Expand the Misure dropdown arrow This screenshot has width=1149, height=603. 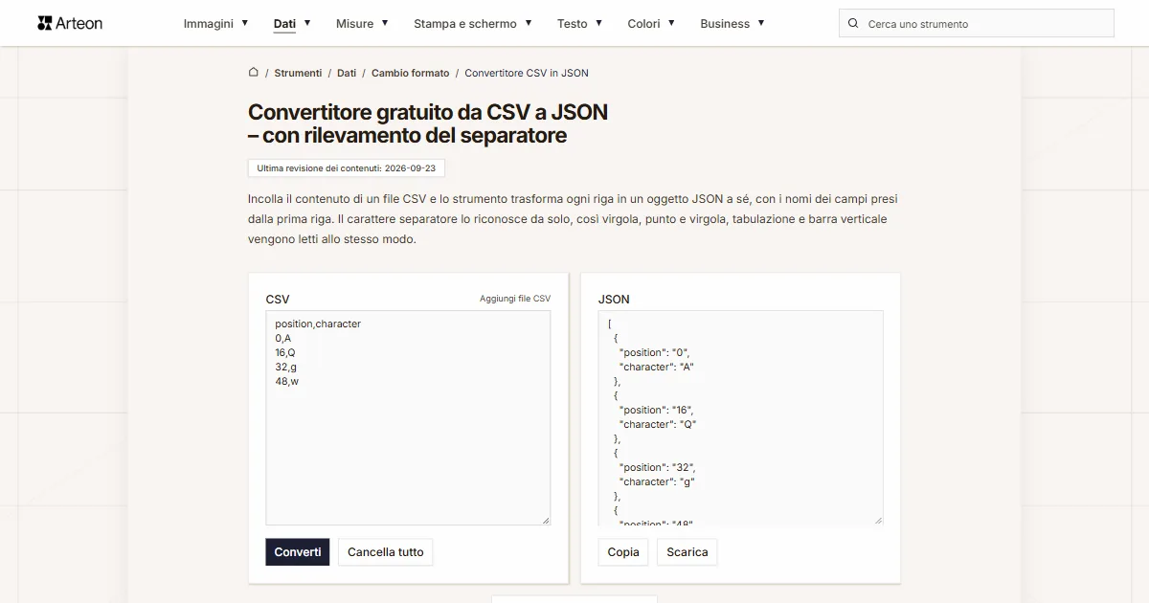tap(385, 22)
